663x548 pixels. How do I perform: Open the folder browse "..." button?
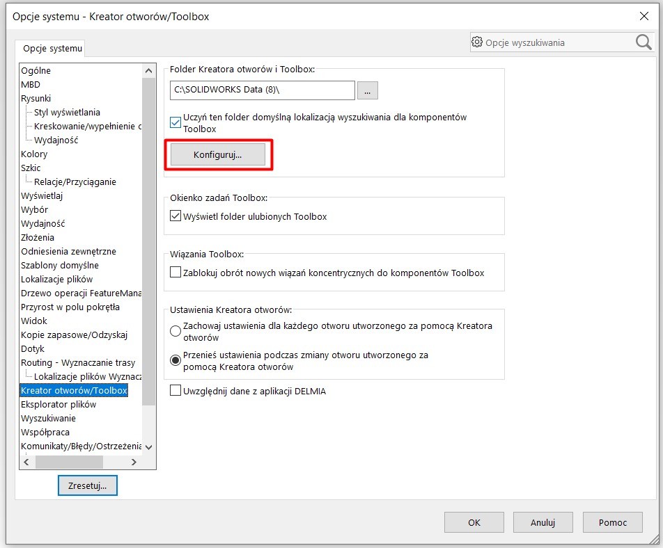[x=367, y=90]
